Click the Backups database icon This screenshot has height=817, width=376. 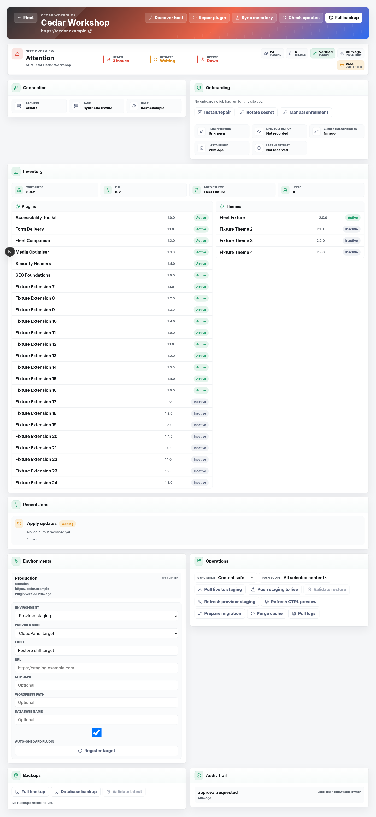16,775
